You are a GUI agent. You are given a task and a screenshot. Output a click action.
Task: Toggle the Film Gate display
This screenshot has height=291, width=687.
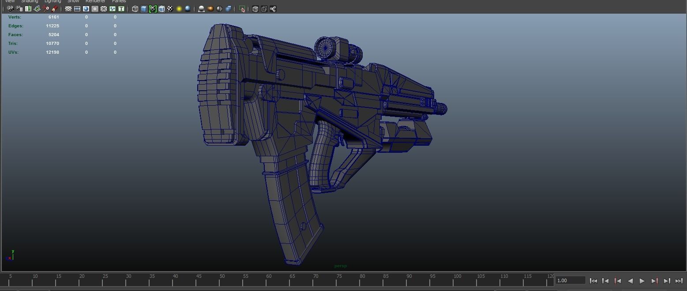pos(77,9)
